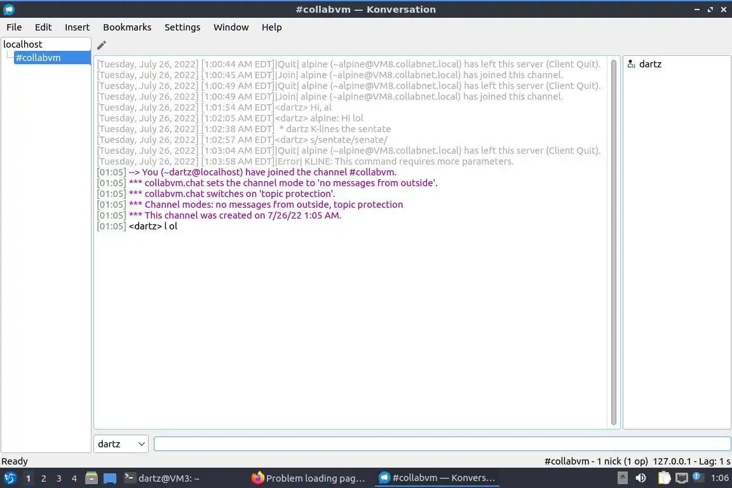The image size is (732, 488).
Task: Click the chat message input field
Action: click(x=442, y=444)
